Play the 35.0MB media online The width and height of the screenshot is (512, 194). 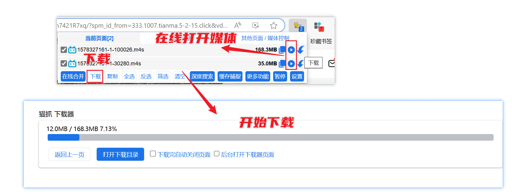pyautogui.click(x=291, y=64)
